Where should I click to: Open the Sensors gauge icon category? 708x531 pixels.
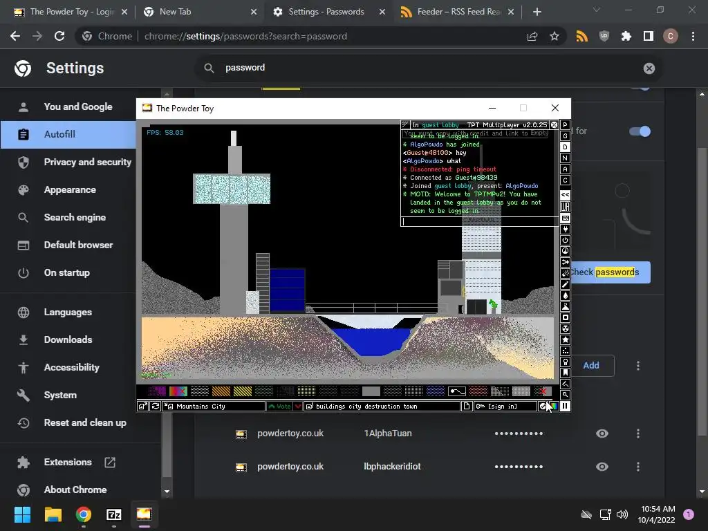[x=565, y=251]
